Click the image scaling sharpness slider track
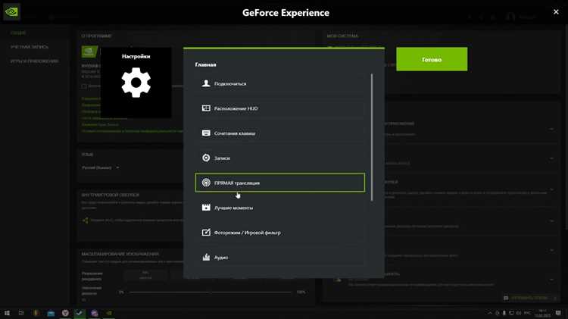 click(210, 292)
